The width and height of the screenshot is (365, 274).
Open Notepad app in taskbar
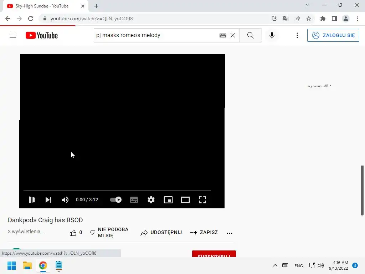click(x=59, y=265)
